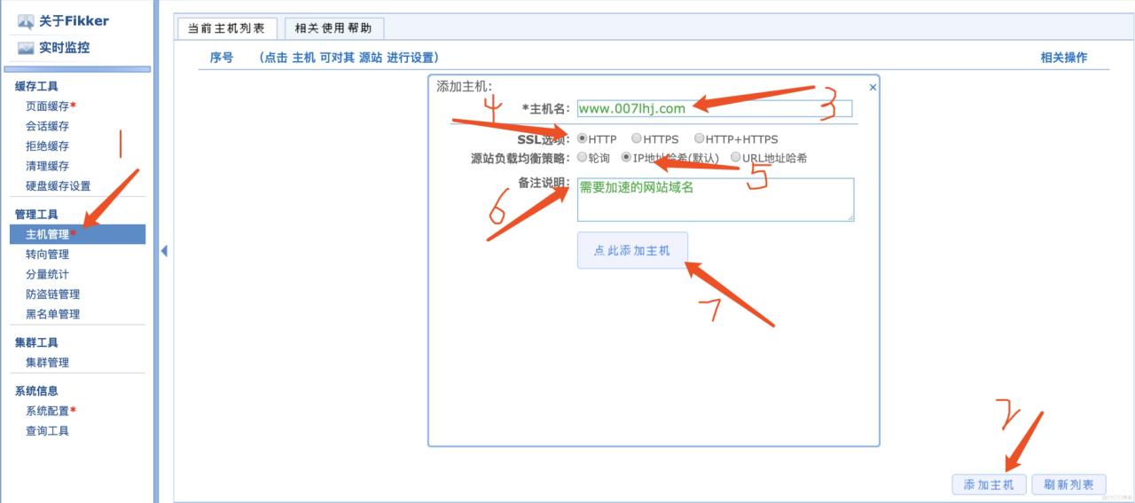The image size is (1135, 503).
Task: Choose URL地址哈希 strategy
Action: pyautogui.click(x=736, y=158)
